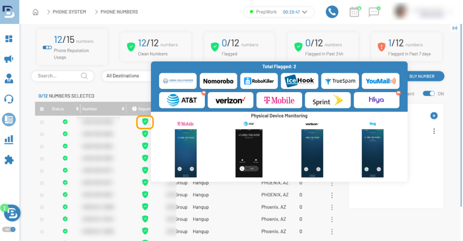Image resolution: width=463 pixels, height=241 pixels.
Task: Open the reports bar chart icon in sidebar
Action: tap(9, 139)
